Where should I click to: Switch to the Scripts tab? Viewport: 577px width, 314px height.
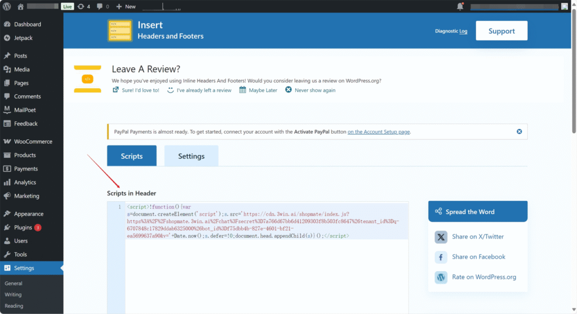[x=132, y=156]
